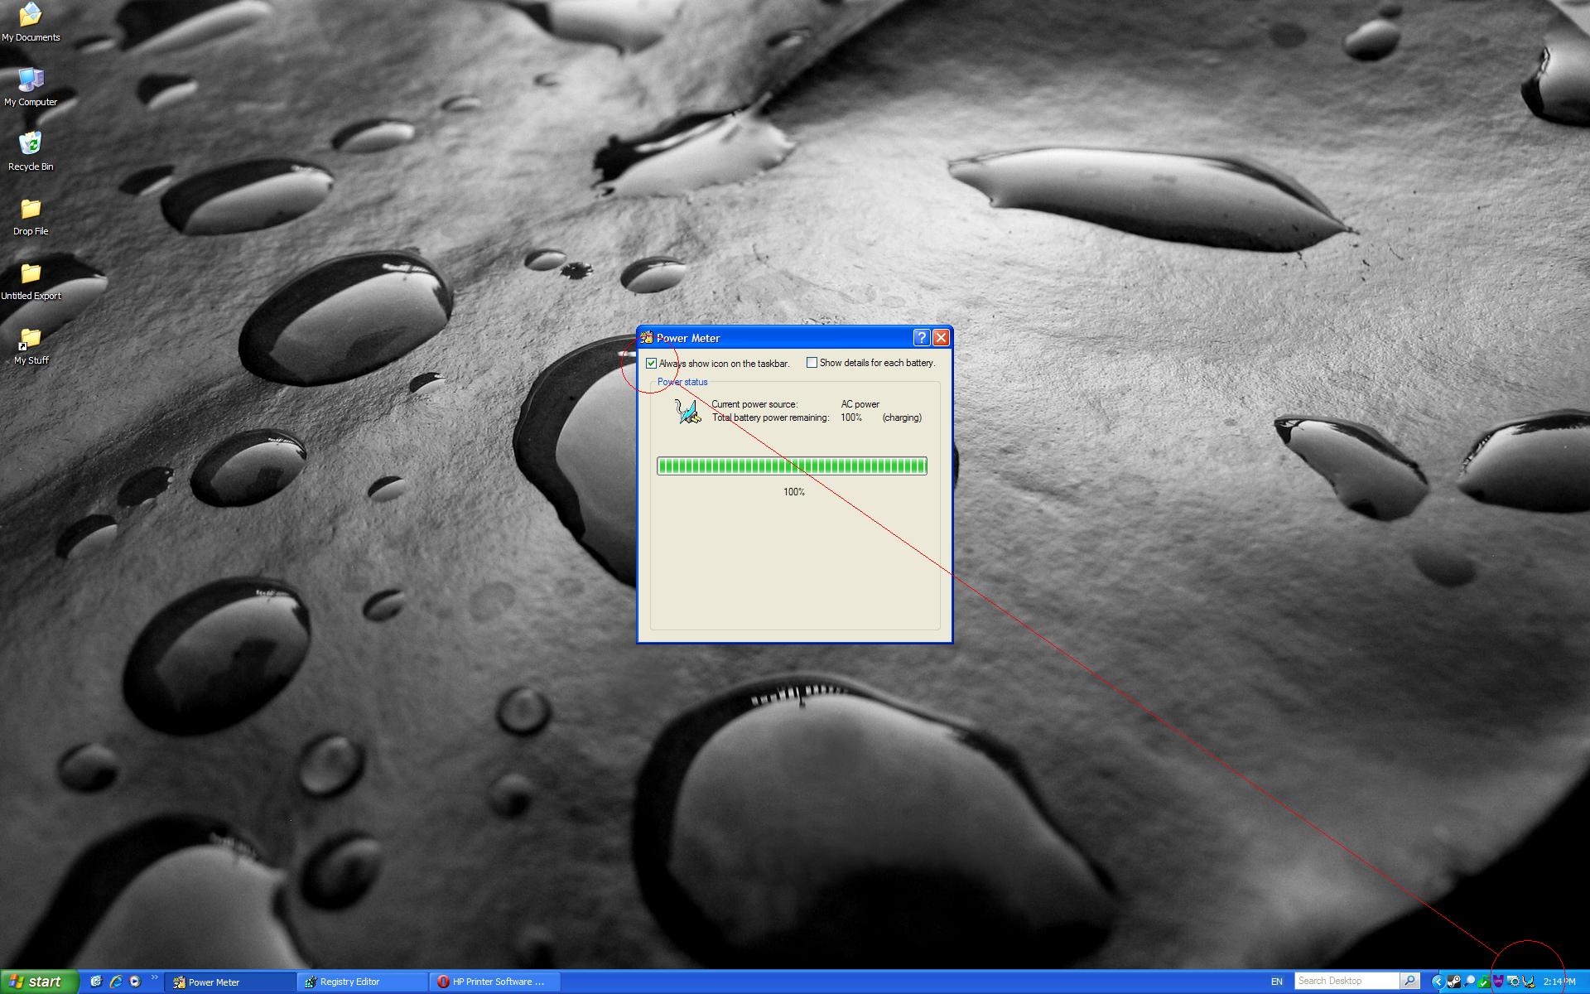Click the green battery charge bar
The height and width of the screenshot is (994, 1590).
point(792,466)
